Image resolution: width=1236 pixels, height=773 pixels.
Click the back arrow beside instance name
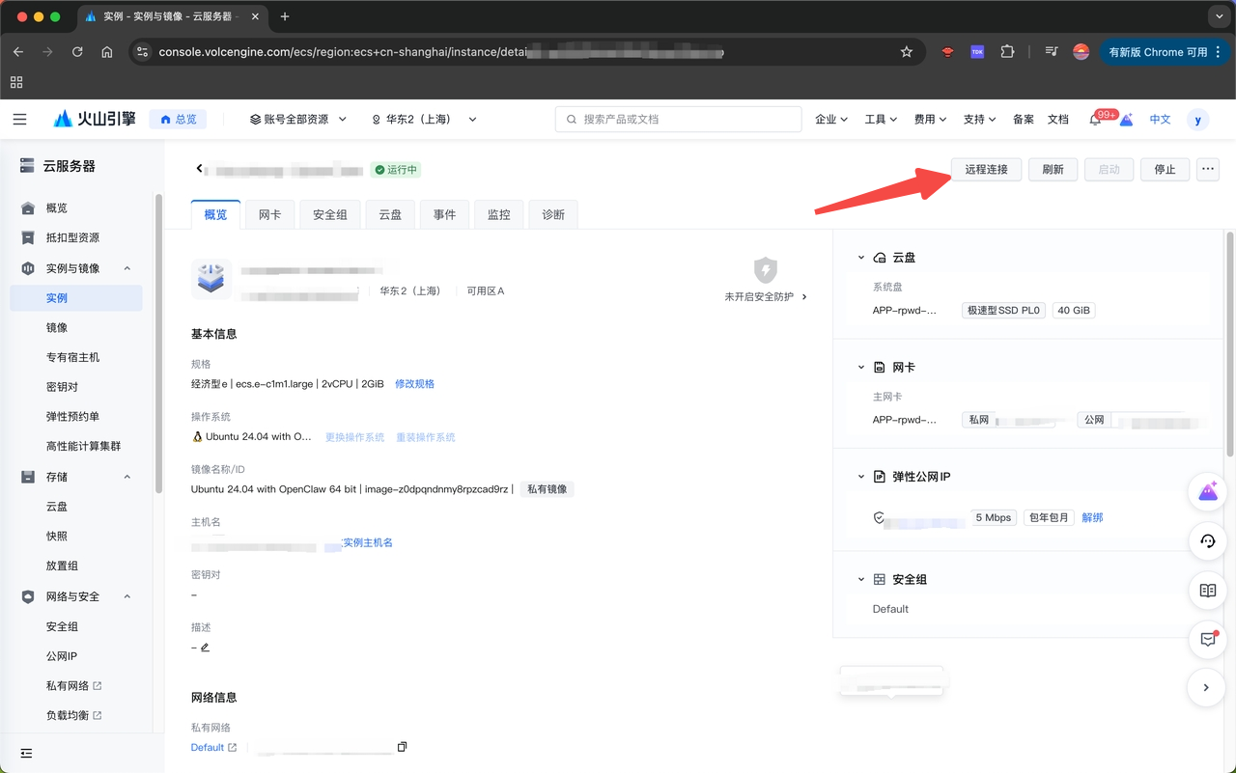(x=200, y=169)
